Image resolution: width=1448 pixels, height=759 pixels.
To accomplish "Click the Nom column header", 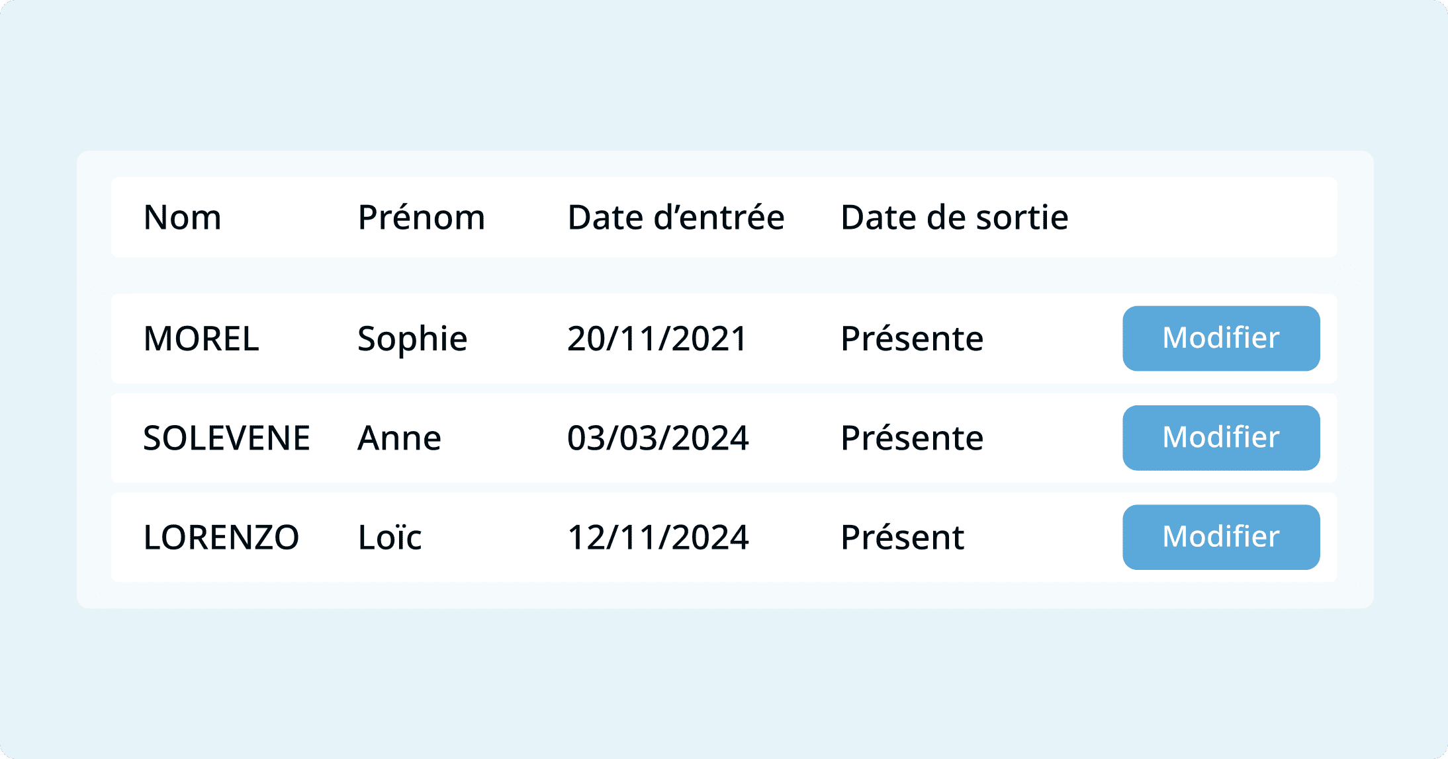I will [x=183, y=218].
